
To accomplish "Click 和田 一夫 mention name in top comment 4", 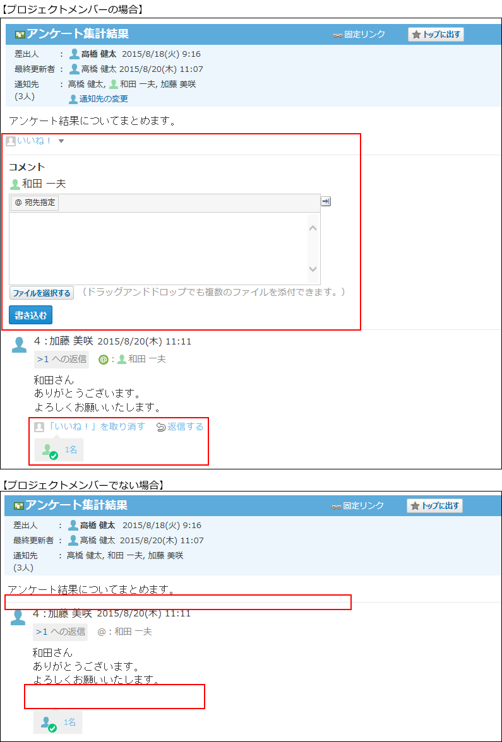I will tap(147, 360).
